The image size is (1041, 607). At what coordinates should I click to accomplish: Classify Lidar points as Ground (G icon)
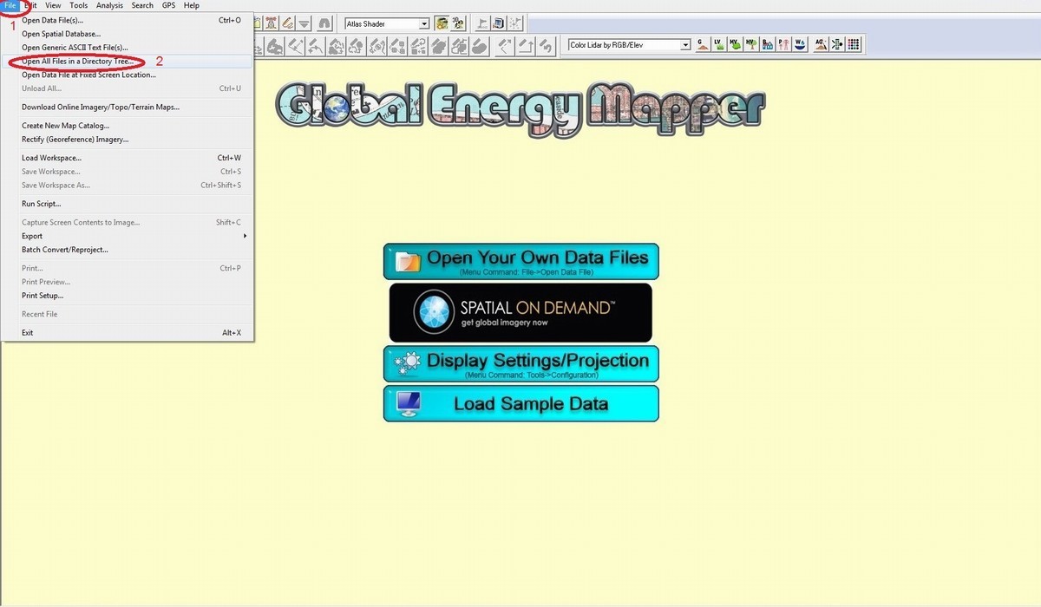(703, 44)
